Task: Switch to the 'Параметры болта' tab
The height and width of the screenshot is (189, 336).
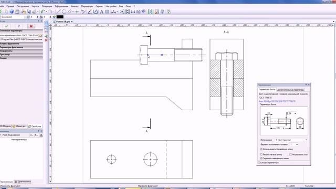Action: (267, 90)
